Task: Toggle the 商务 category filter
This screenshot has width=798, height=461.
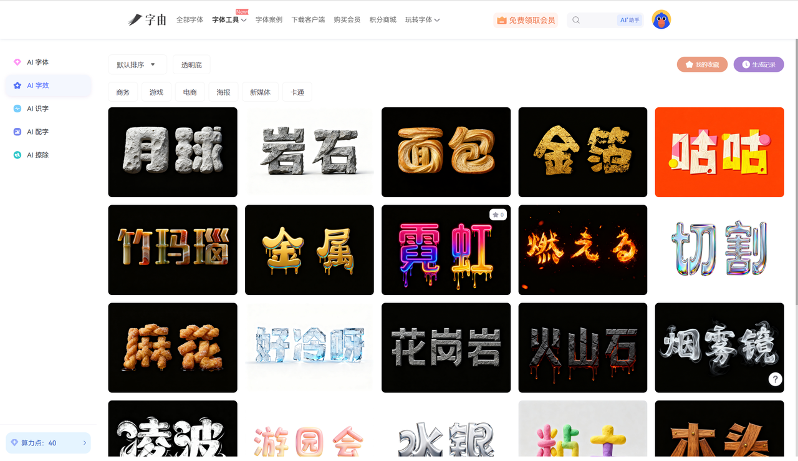Action: point(123,92)
